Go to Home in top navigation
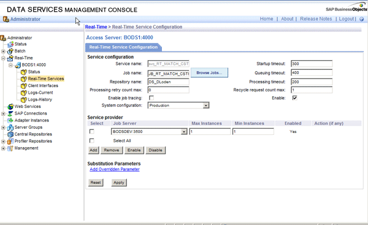Viewport: 368px width, 225px height. pyautogui.click(x=266, y=19)
